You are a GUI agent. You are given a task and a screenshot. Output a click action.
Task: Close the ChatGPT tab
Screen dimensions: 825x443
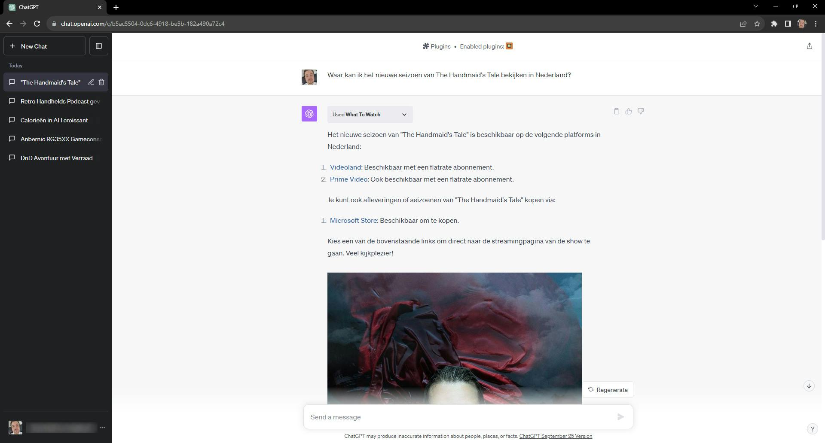(100, 7)
